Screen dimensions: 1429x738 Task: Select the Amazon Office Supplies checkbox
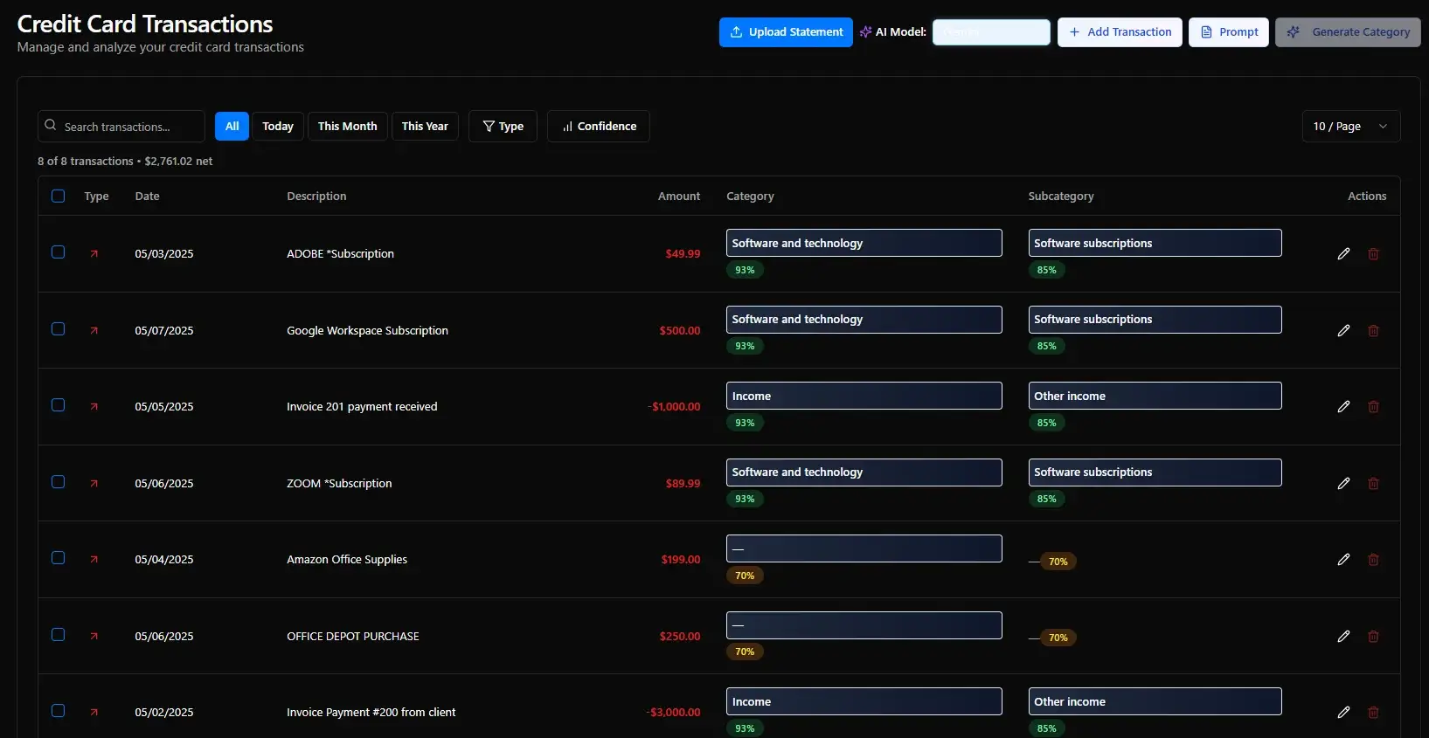[x=59, y=558]
